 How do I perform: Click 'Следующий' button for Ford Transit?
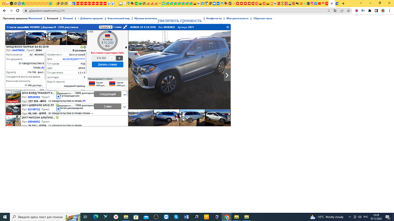point(108,94)
